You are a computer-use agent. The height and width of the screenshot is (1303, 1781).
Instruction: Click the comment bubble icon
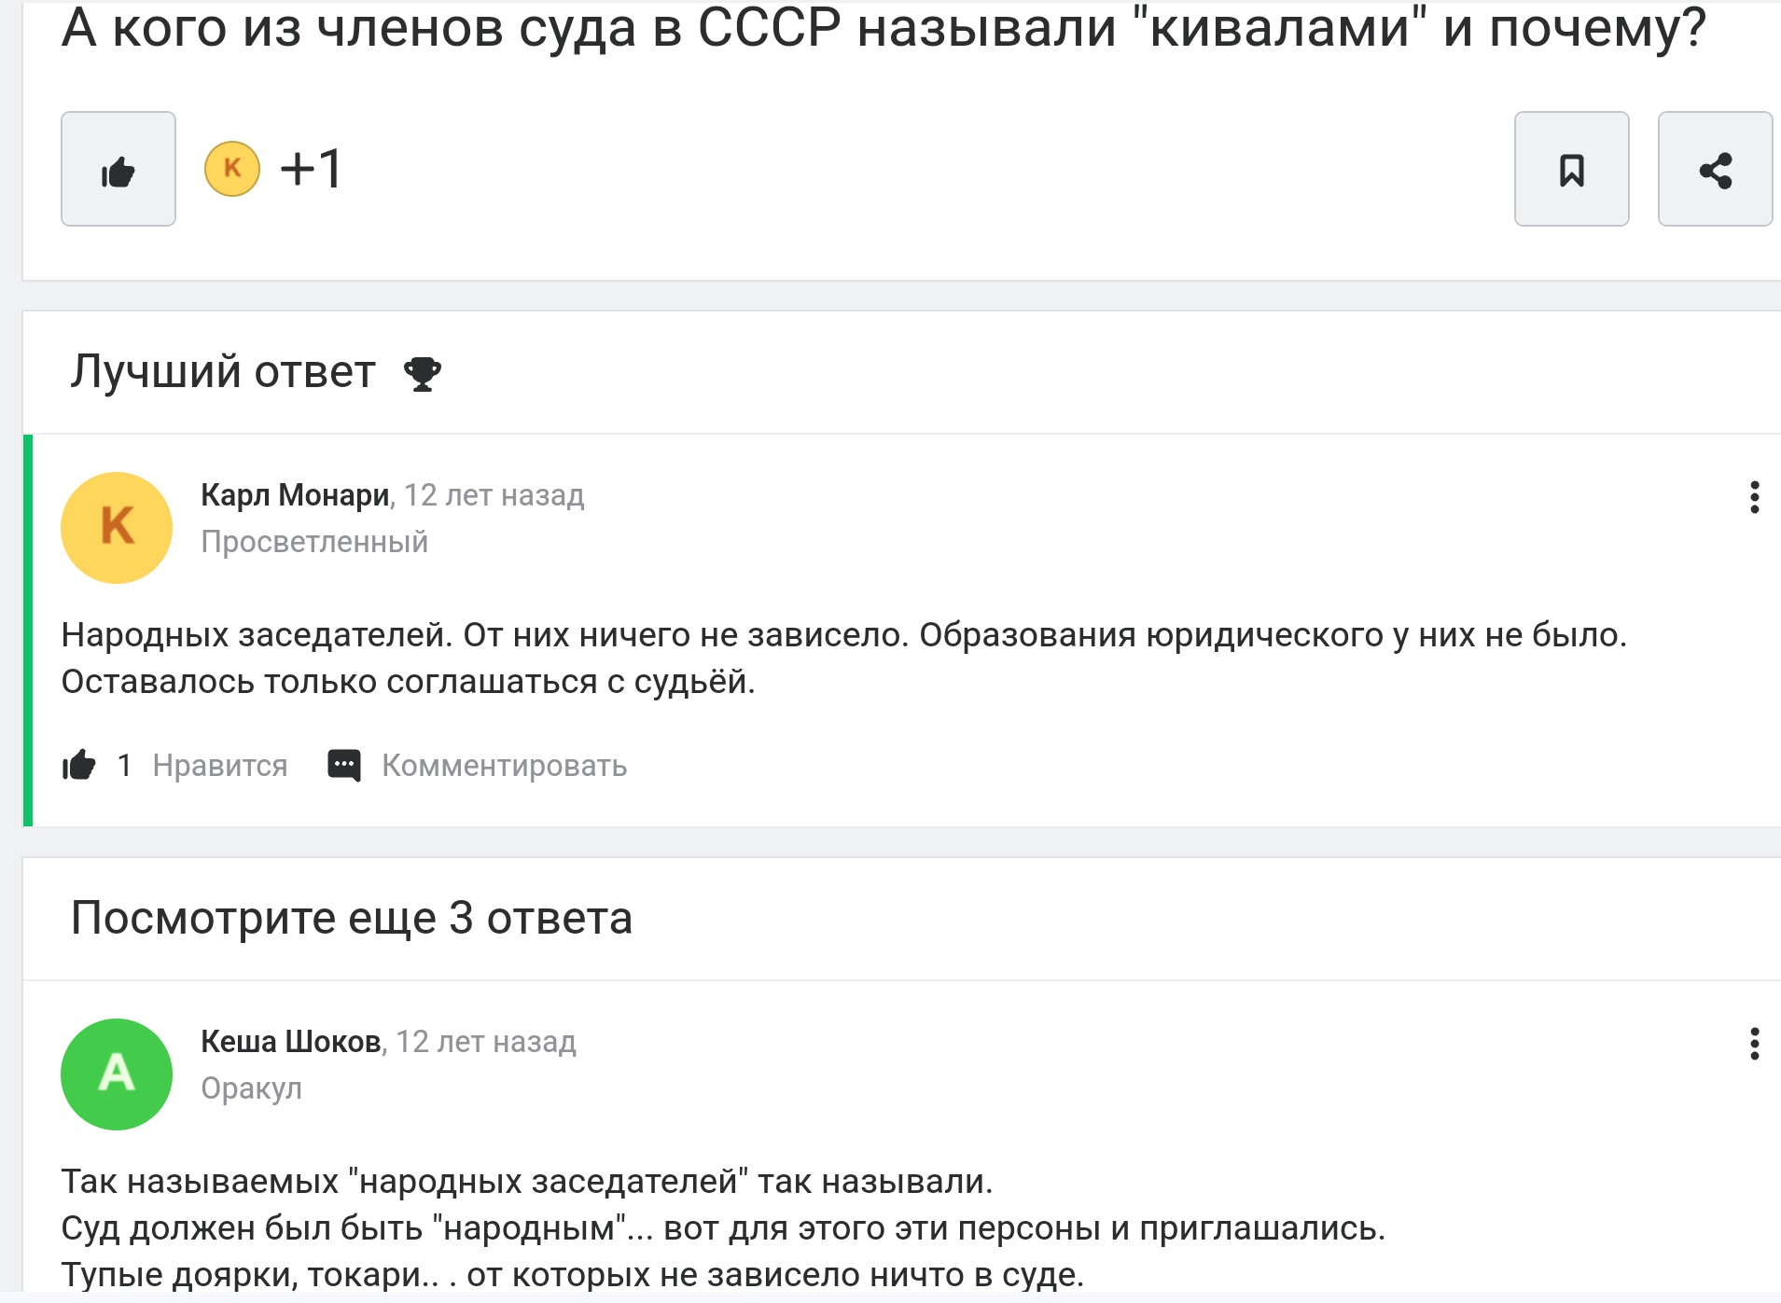344,766
